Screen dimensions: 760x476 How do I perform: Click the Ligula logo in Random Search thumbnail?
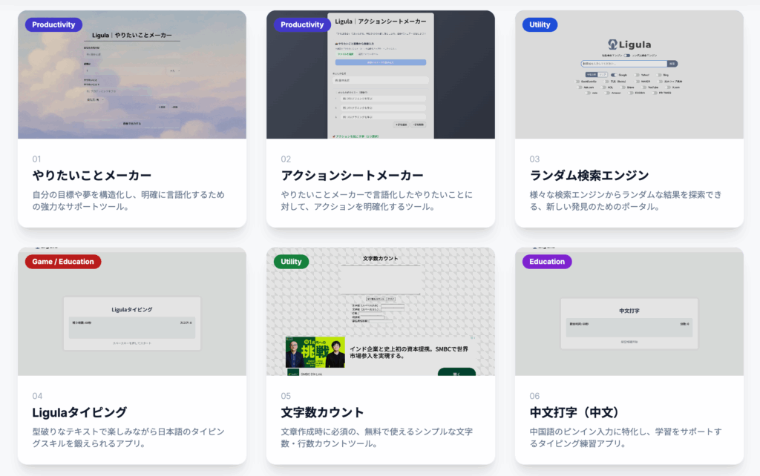(628, 44)
